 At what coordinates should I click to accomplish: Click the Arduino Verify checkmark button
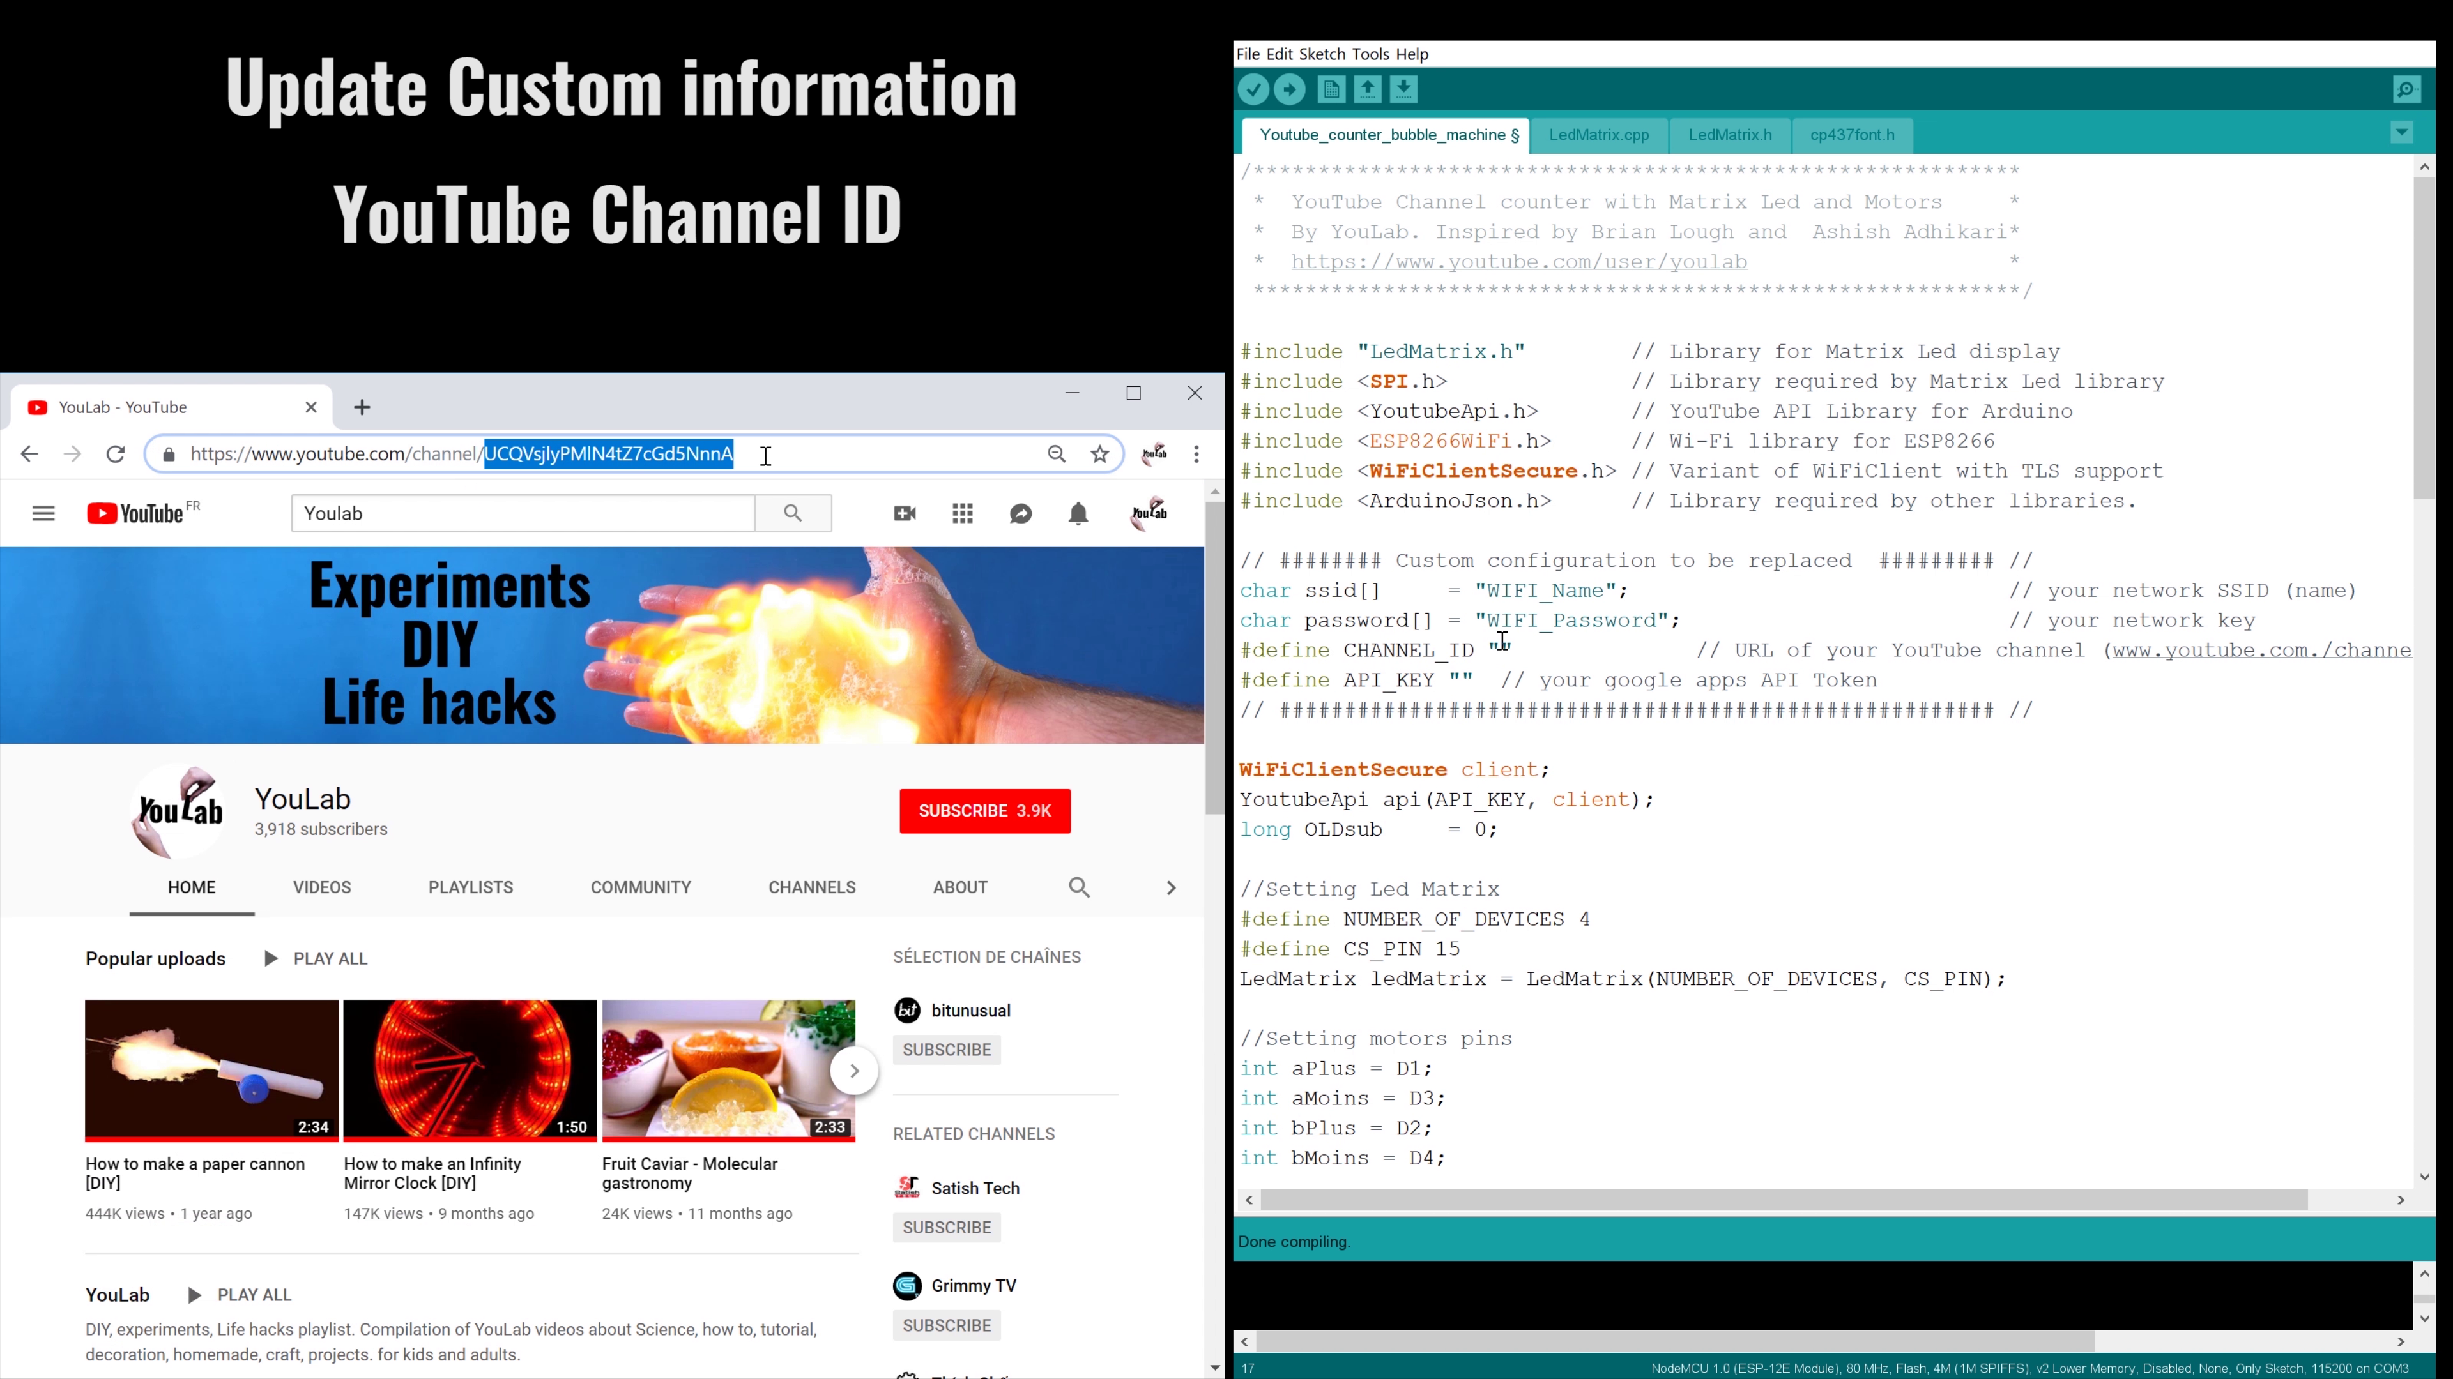[1253, 89]
